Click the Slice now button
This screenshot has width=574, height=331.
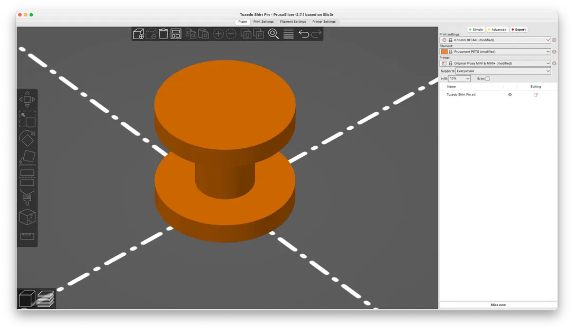(x=498, y=305)
